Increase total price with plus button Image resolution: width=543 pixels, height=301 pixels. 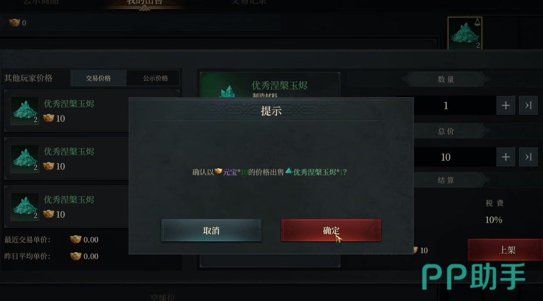coord(506,157)
